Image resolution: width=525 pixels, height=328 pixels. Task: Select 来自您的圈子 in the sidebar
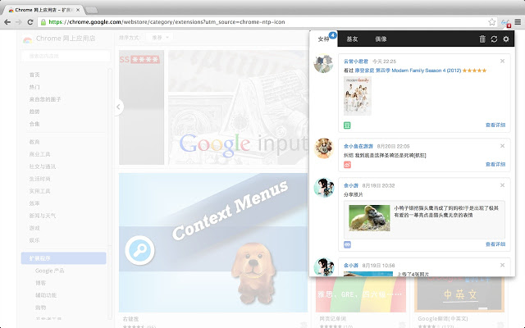click(45, 99)
